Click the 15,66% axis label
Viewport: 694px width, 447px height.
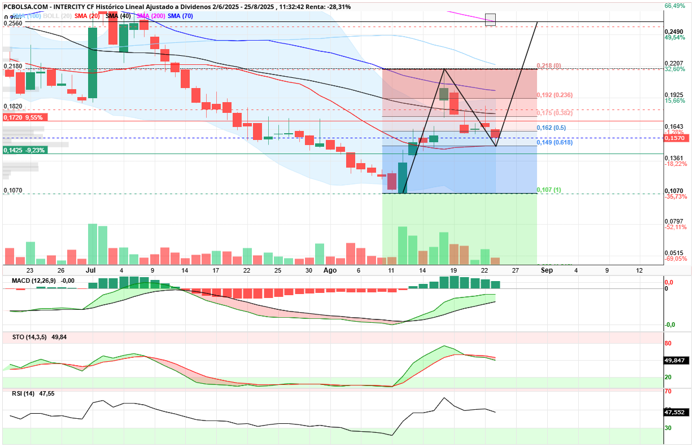click(x=675, y=100)
